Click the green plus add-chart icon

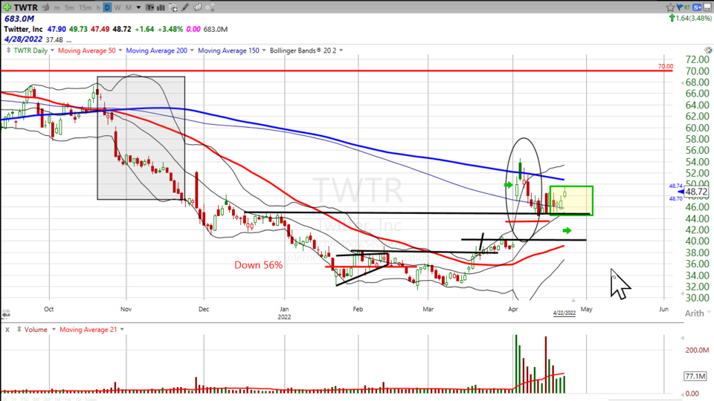coord(7,7)
